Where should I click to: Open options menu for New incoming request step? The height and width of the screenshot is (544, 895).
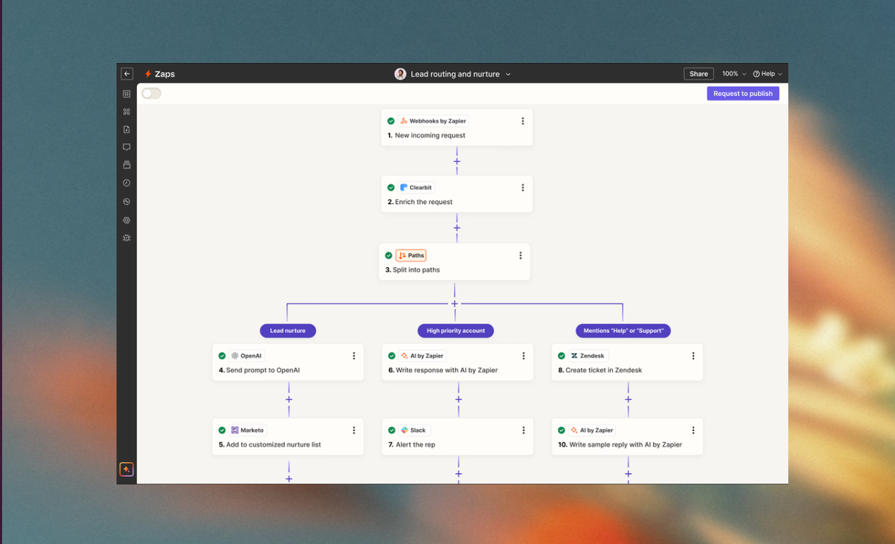coord(522,121)
